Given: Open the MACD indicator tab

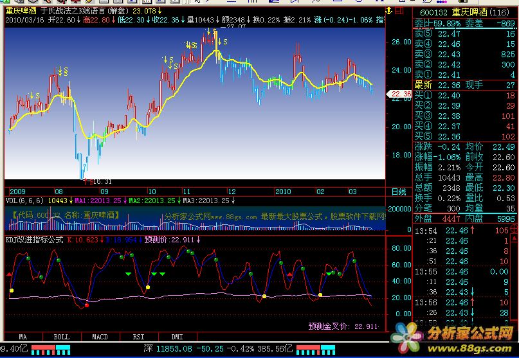Looking at the screenshot, I should coord(100,336).
